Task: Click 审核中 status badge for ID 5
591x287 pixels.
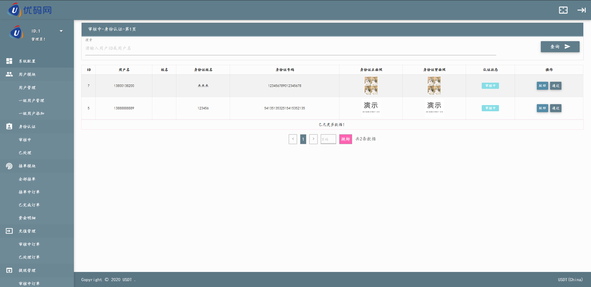Action: 490,108
